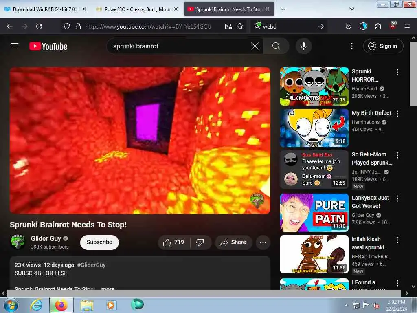417x313 pixels.
Task: Open the list all tabs dropdown arrow
Action: click(x=351, y=9)
